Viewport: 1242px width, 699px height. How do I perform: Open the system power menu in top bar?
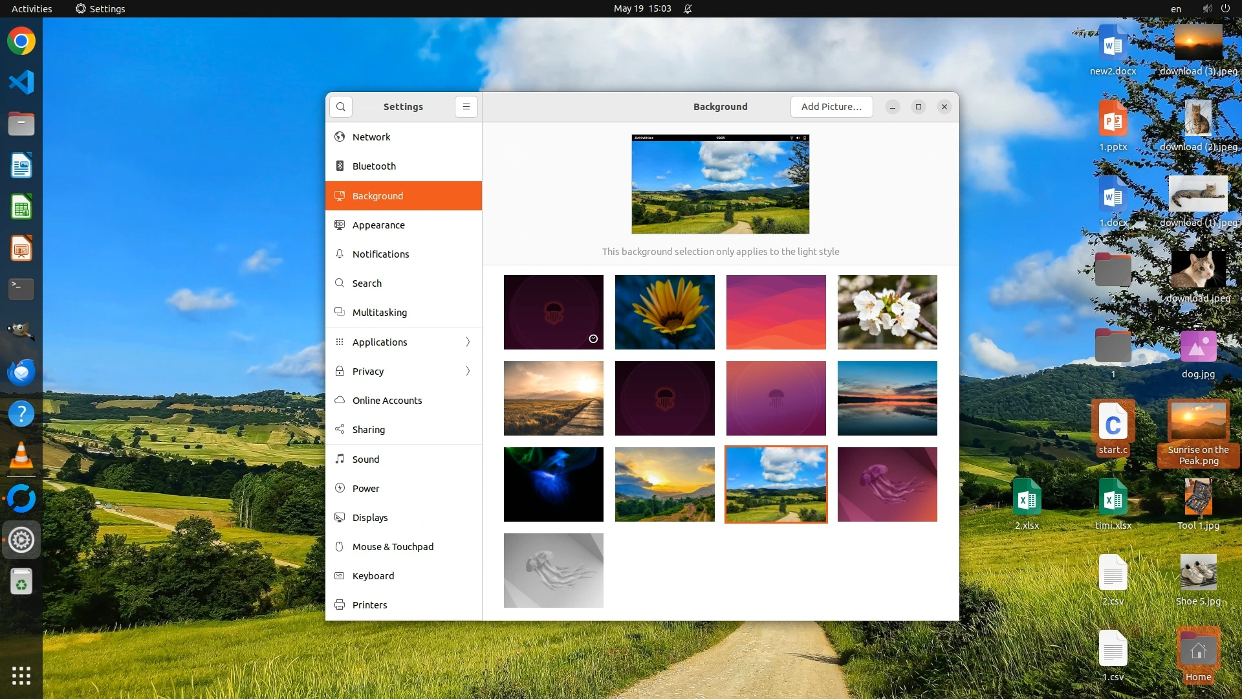(x=1225, y=8)
